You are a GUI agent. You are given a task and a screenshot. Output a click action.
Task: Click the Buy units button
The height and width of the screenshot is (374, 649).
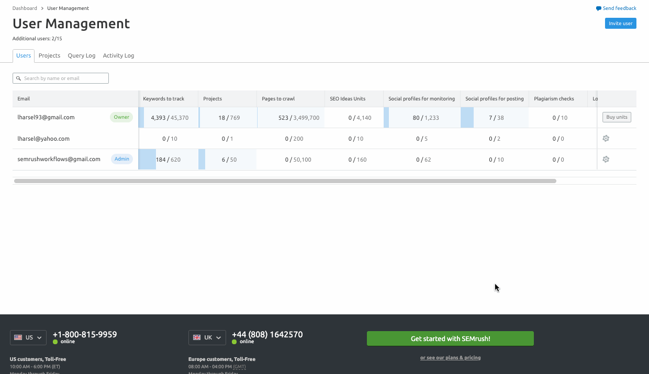coord(617,117)
